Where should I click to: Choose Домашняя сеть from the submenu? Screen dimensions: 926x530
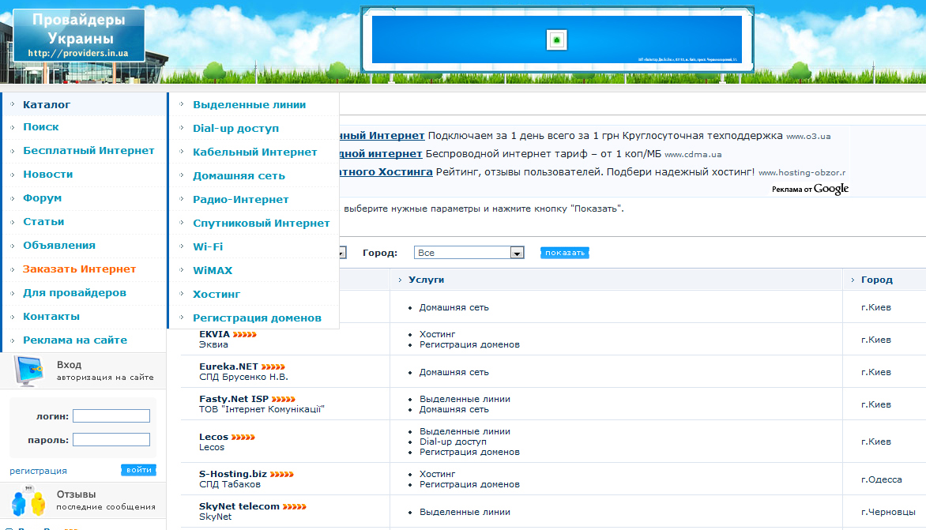point(239,176)
